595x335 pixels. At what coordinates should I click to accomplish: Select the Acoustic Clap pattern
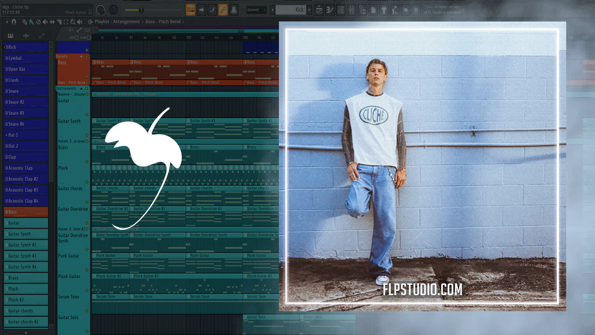(x=26, y=168)
